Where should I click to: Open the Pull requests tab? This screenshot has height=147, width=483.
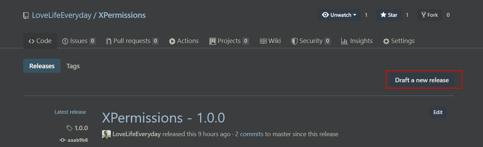pos(132,41)
